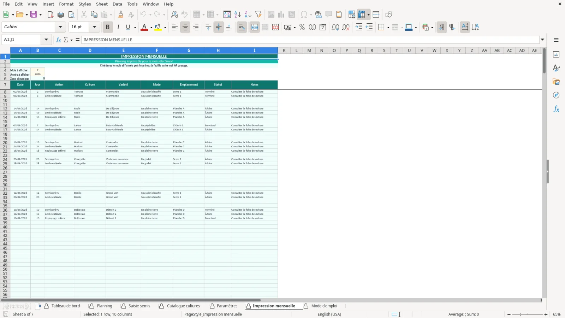Open the Data menu
565x318 pixels.
118,4
